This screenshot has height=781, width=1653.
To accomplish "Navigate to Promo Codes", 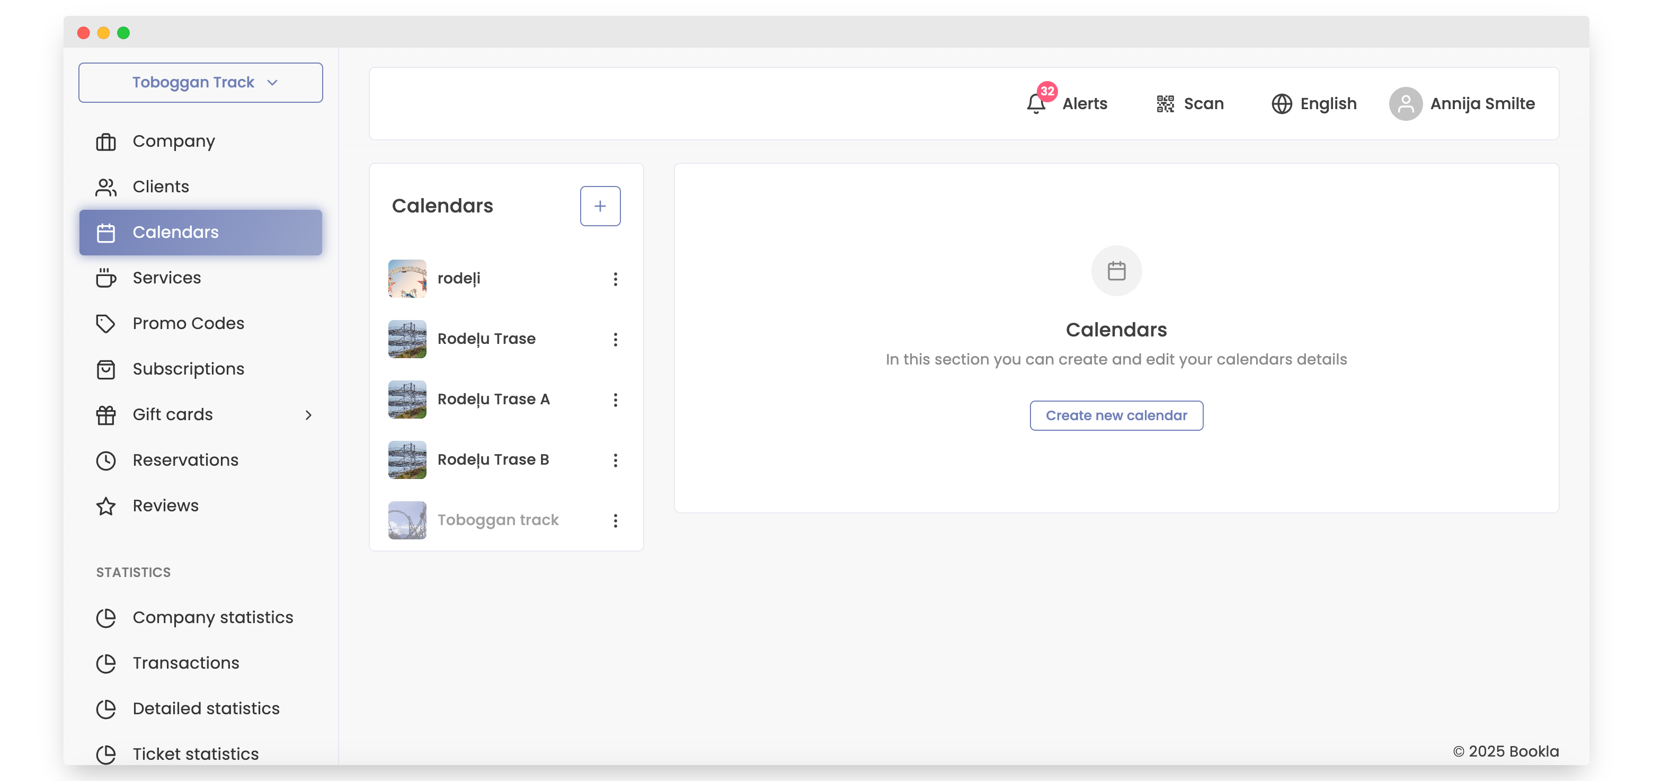I will tap(188, 323).
